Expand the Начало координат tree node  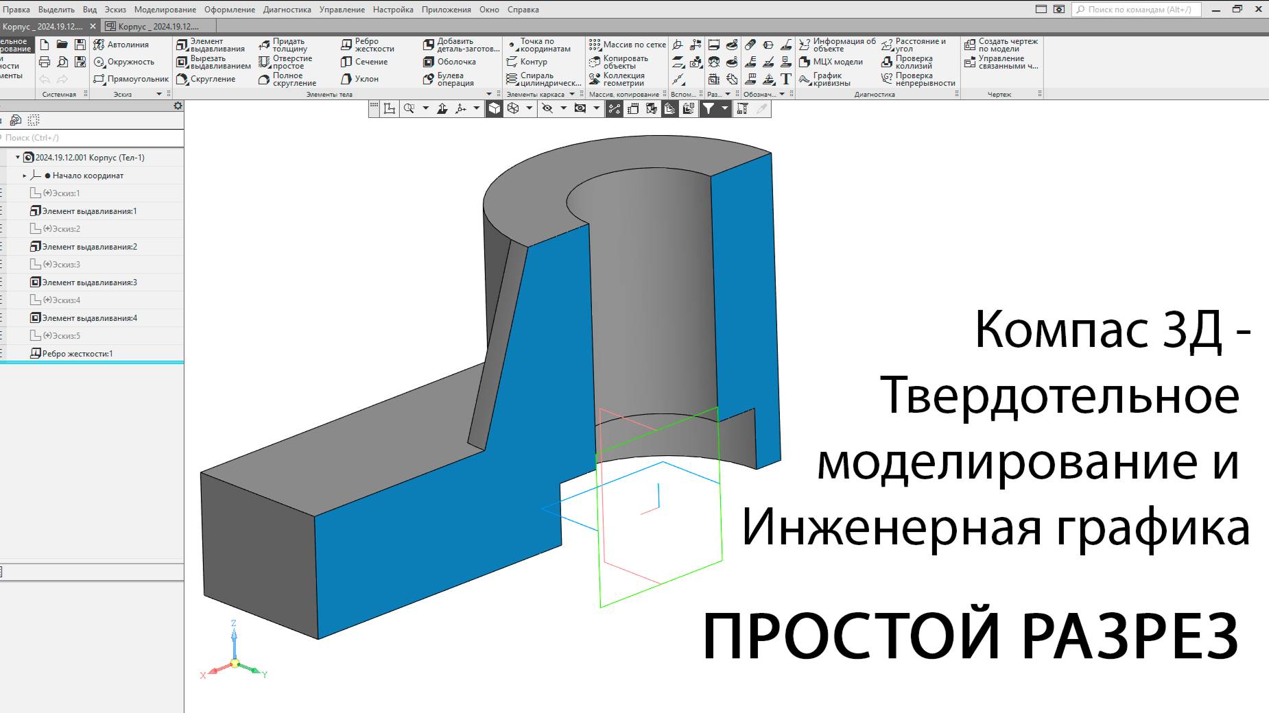pos(25,176)
